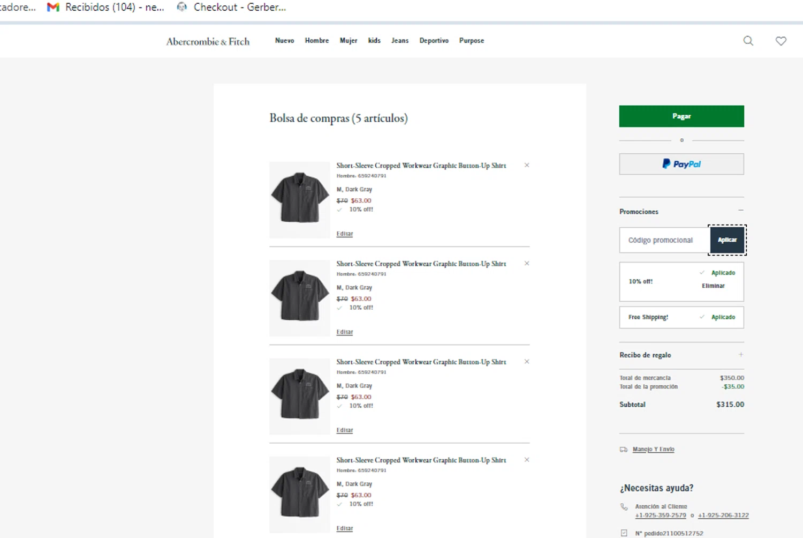Screen dimensions: 803x538
Task: Call alternate number +1-925-206-3122
Action: [x=723, y=515]
